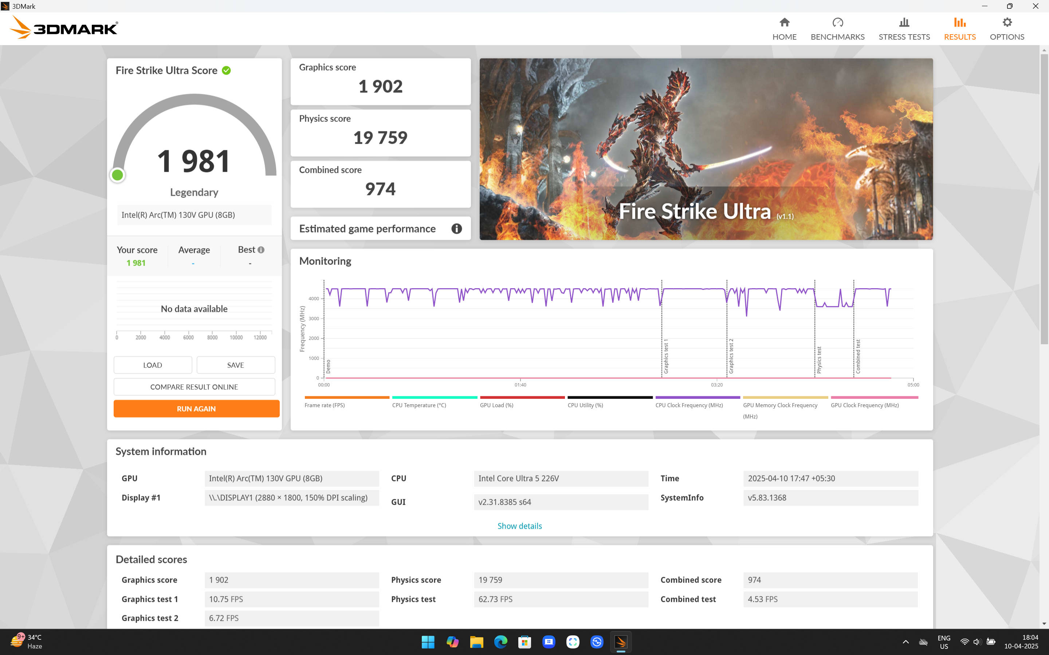Click the Physics score card
This screenshot has height=655, width=1049.
click(380, 133)
